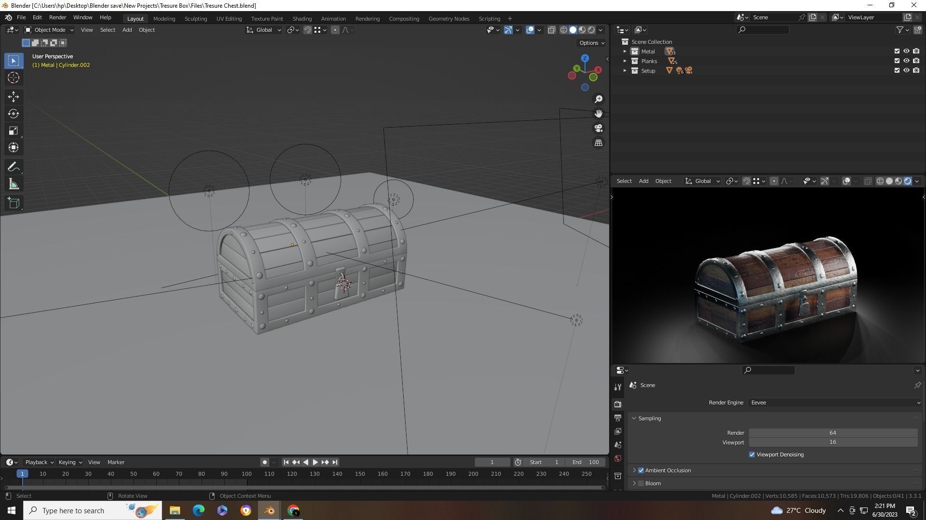Switch main viewport to rendered shading

pos(591,30)
